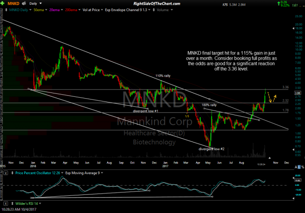Close the Wilder's RSI panel
This screenshot has height=213, width=305.
point(6,203)
